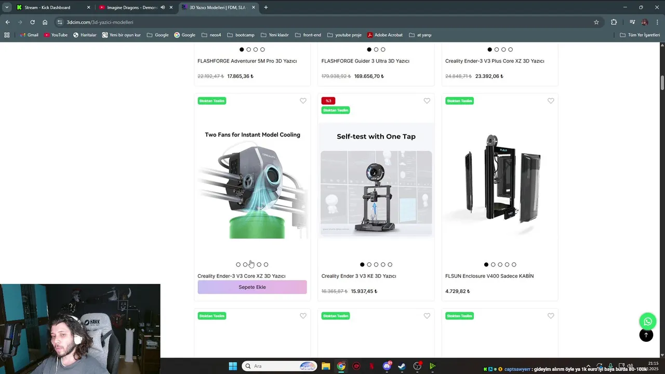This screenshot has height=374, width=665.
Task: Select second image dot on FLASHFORGE Adventurer 5M Pro
Action: pos(248,49)
